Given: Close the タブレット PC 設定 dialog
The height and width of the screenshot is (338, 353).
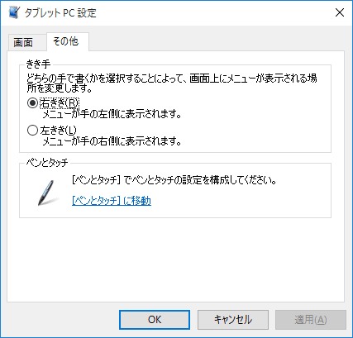Looking at the screenshot, I should click(340, 12).
